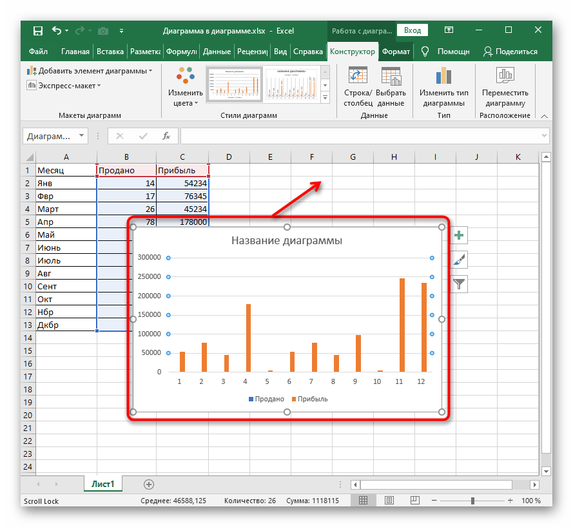This screenshot has height=527, width=573.
Task: Add a new sheet with plus icon
Action: click(149, 484)
